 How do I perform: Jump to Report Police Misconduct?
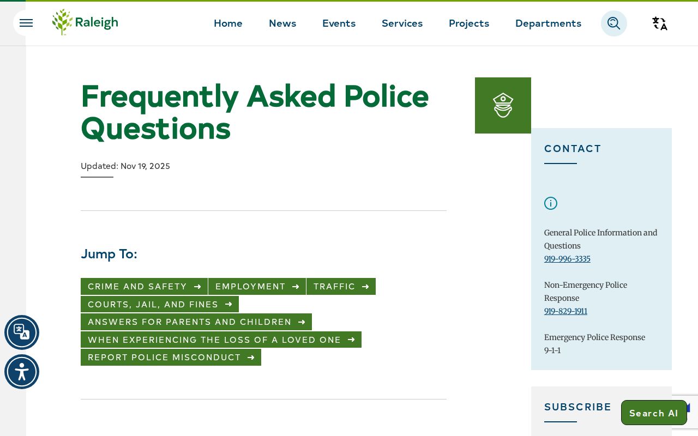tap(171, 358)
